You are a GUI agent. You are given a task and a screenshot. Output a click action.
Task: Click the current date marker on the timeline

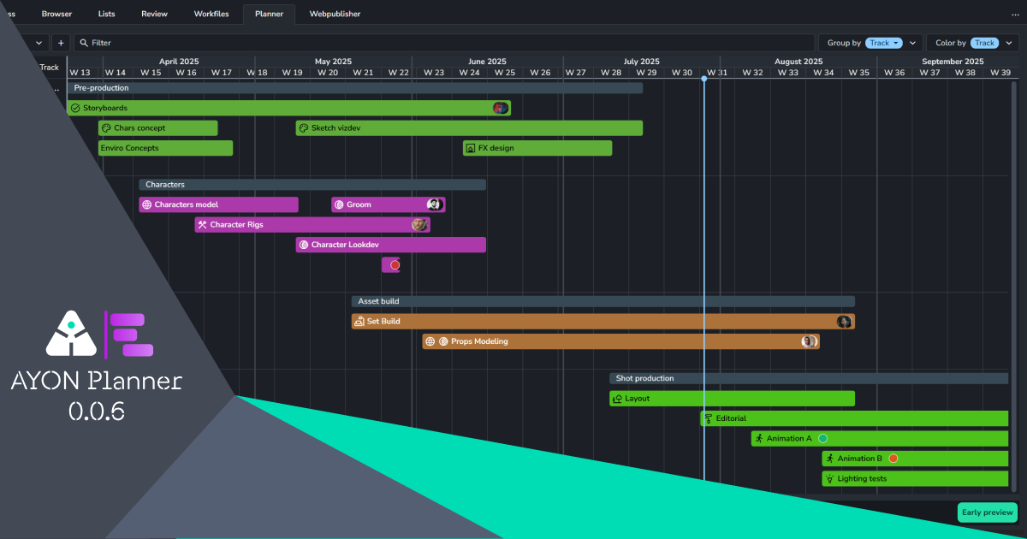[704, 79]
